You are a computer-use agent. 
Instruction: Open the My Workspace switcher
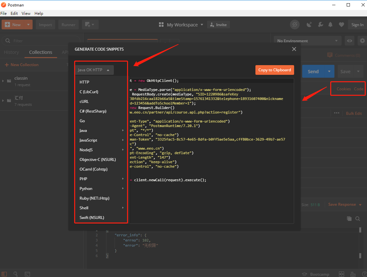[181, 25]
